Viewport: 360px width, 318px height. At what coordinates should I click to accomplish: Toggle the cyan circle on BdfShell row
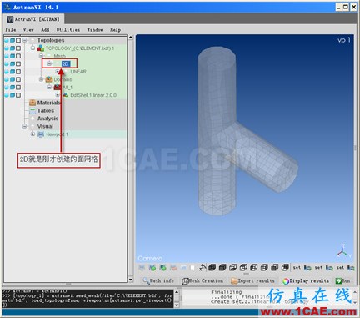(7, 95)
